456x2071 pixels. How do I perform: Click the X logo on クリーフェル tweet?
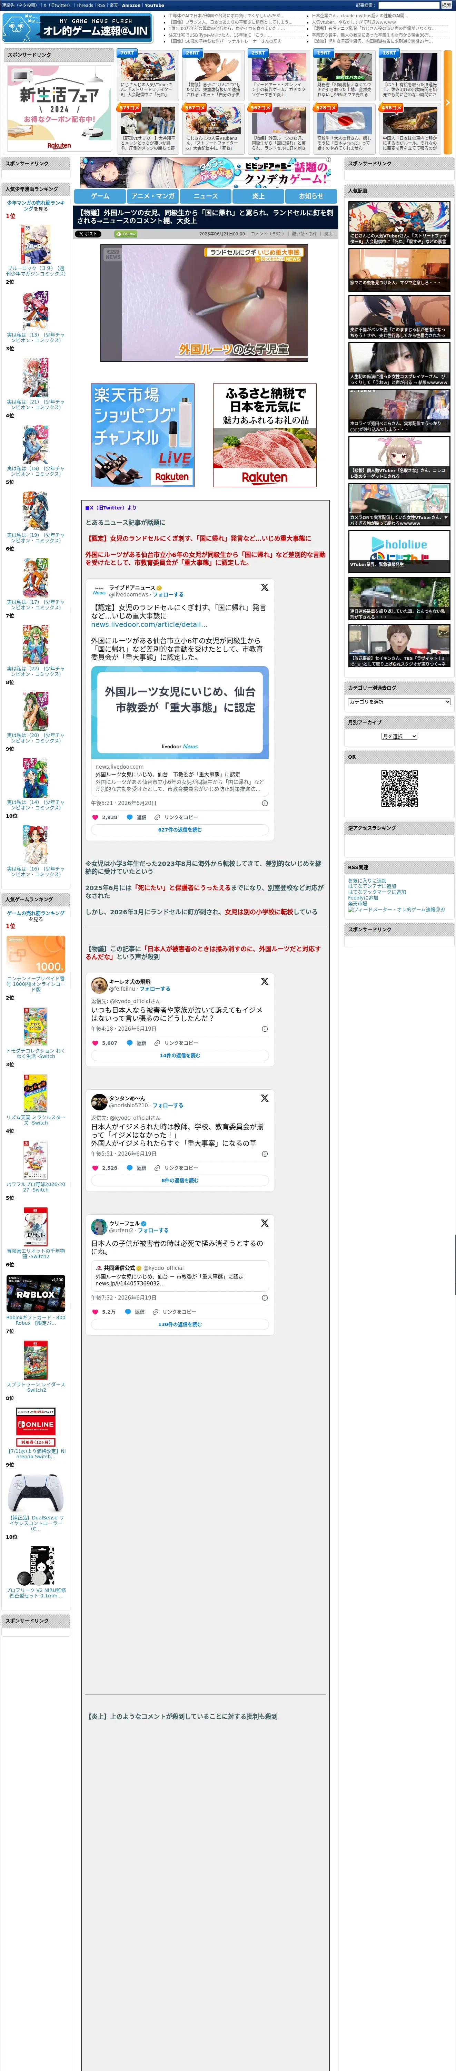point(264,1223)
